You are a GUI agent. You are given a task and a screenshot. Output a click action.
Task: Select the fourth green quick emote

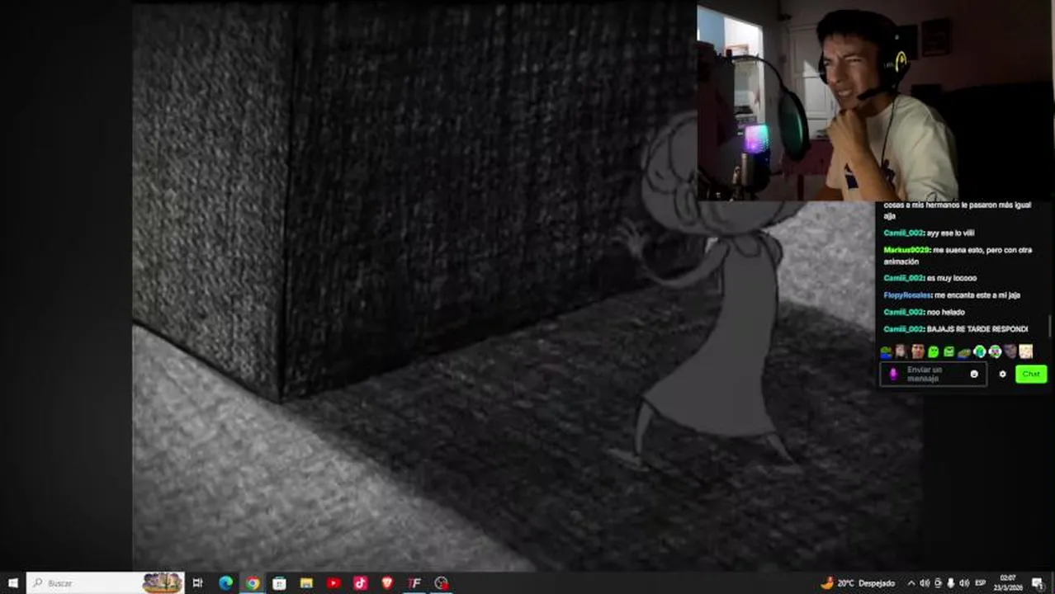tap(933, 351)
